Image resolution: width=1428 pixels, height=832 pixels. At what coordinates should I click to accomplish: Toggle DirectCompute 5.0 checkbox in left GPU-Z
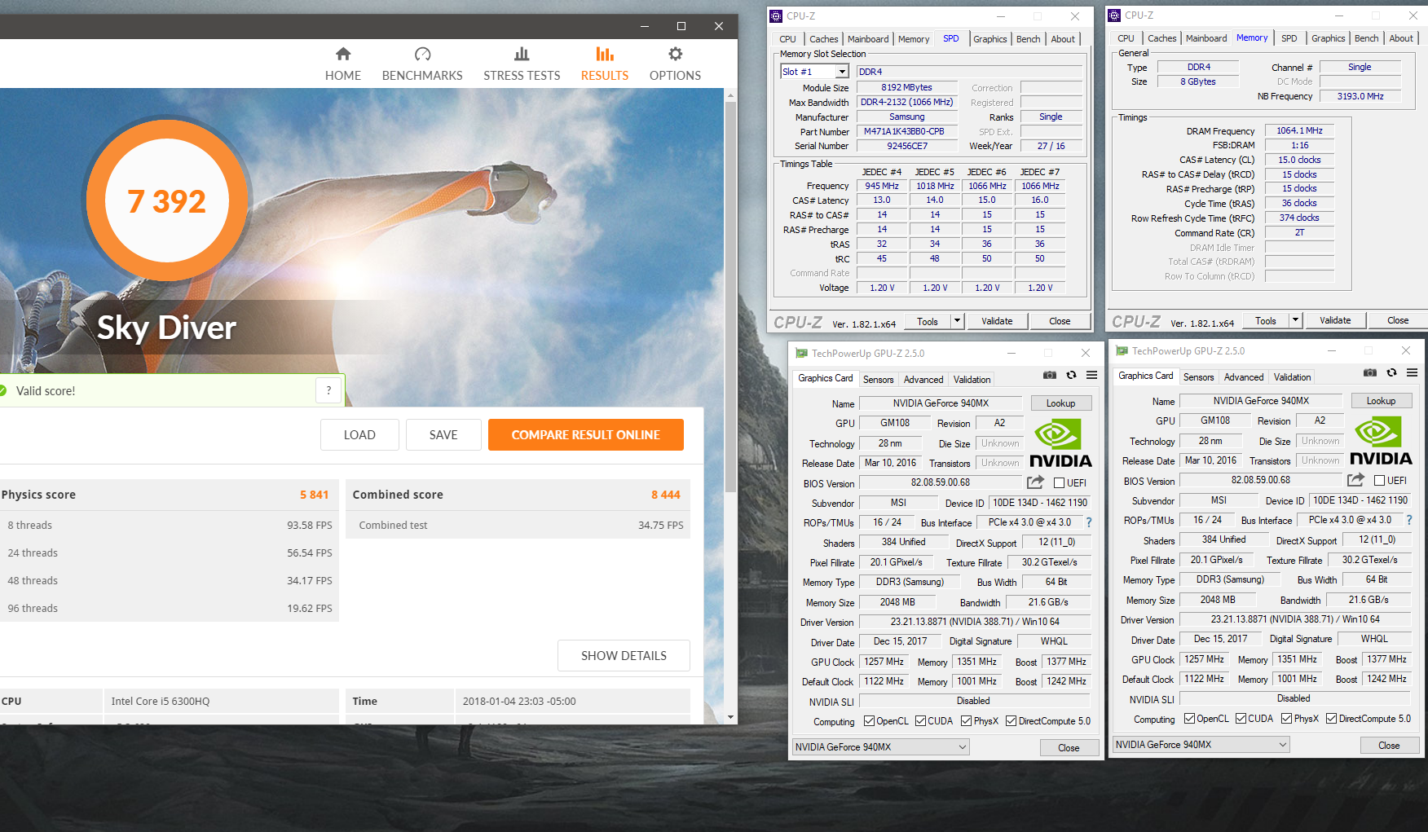coord(1011,721)
